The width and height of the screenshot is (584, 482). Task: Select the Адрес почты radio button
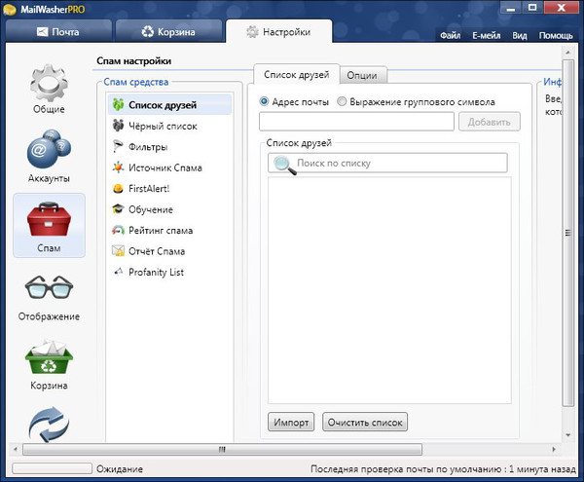(x=265, y=101)
